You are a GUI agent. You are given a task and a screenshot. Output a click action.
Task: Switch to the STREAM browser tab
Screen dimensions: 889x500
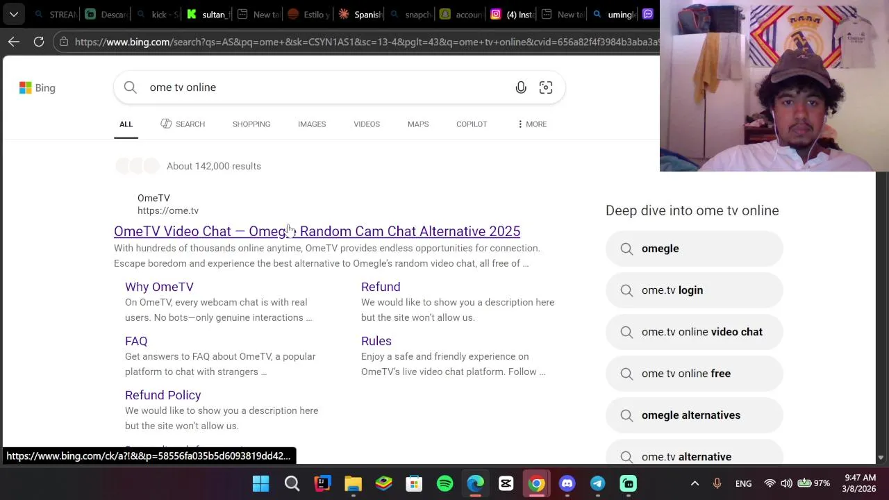pyautogui.click(x=56, y=14)
